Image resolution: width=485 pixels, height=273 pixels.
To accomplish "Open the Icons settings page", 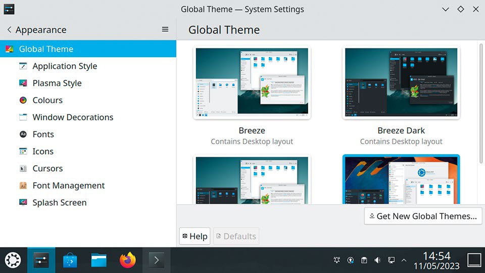I will (x=88, y=151).
